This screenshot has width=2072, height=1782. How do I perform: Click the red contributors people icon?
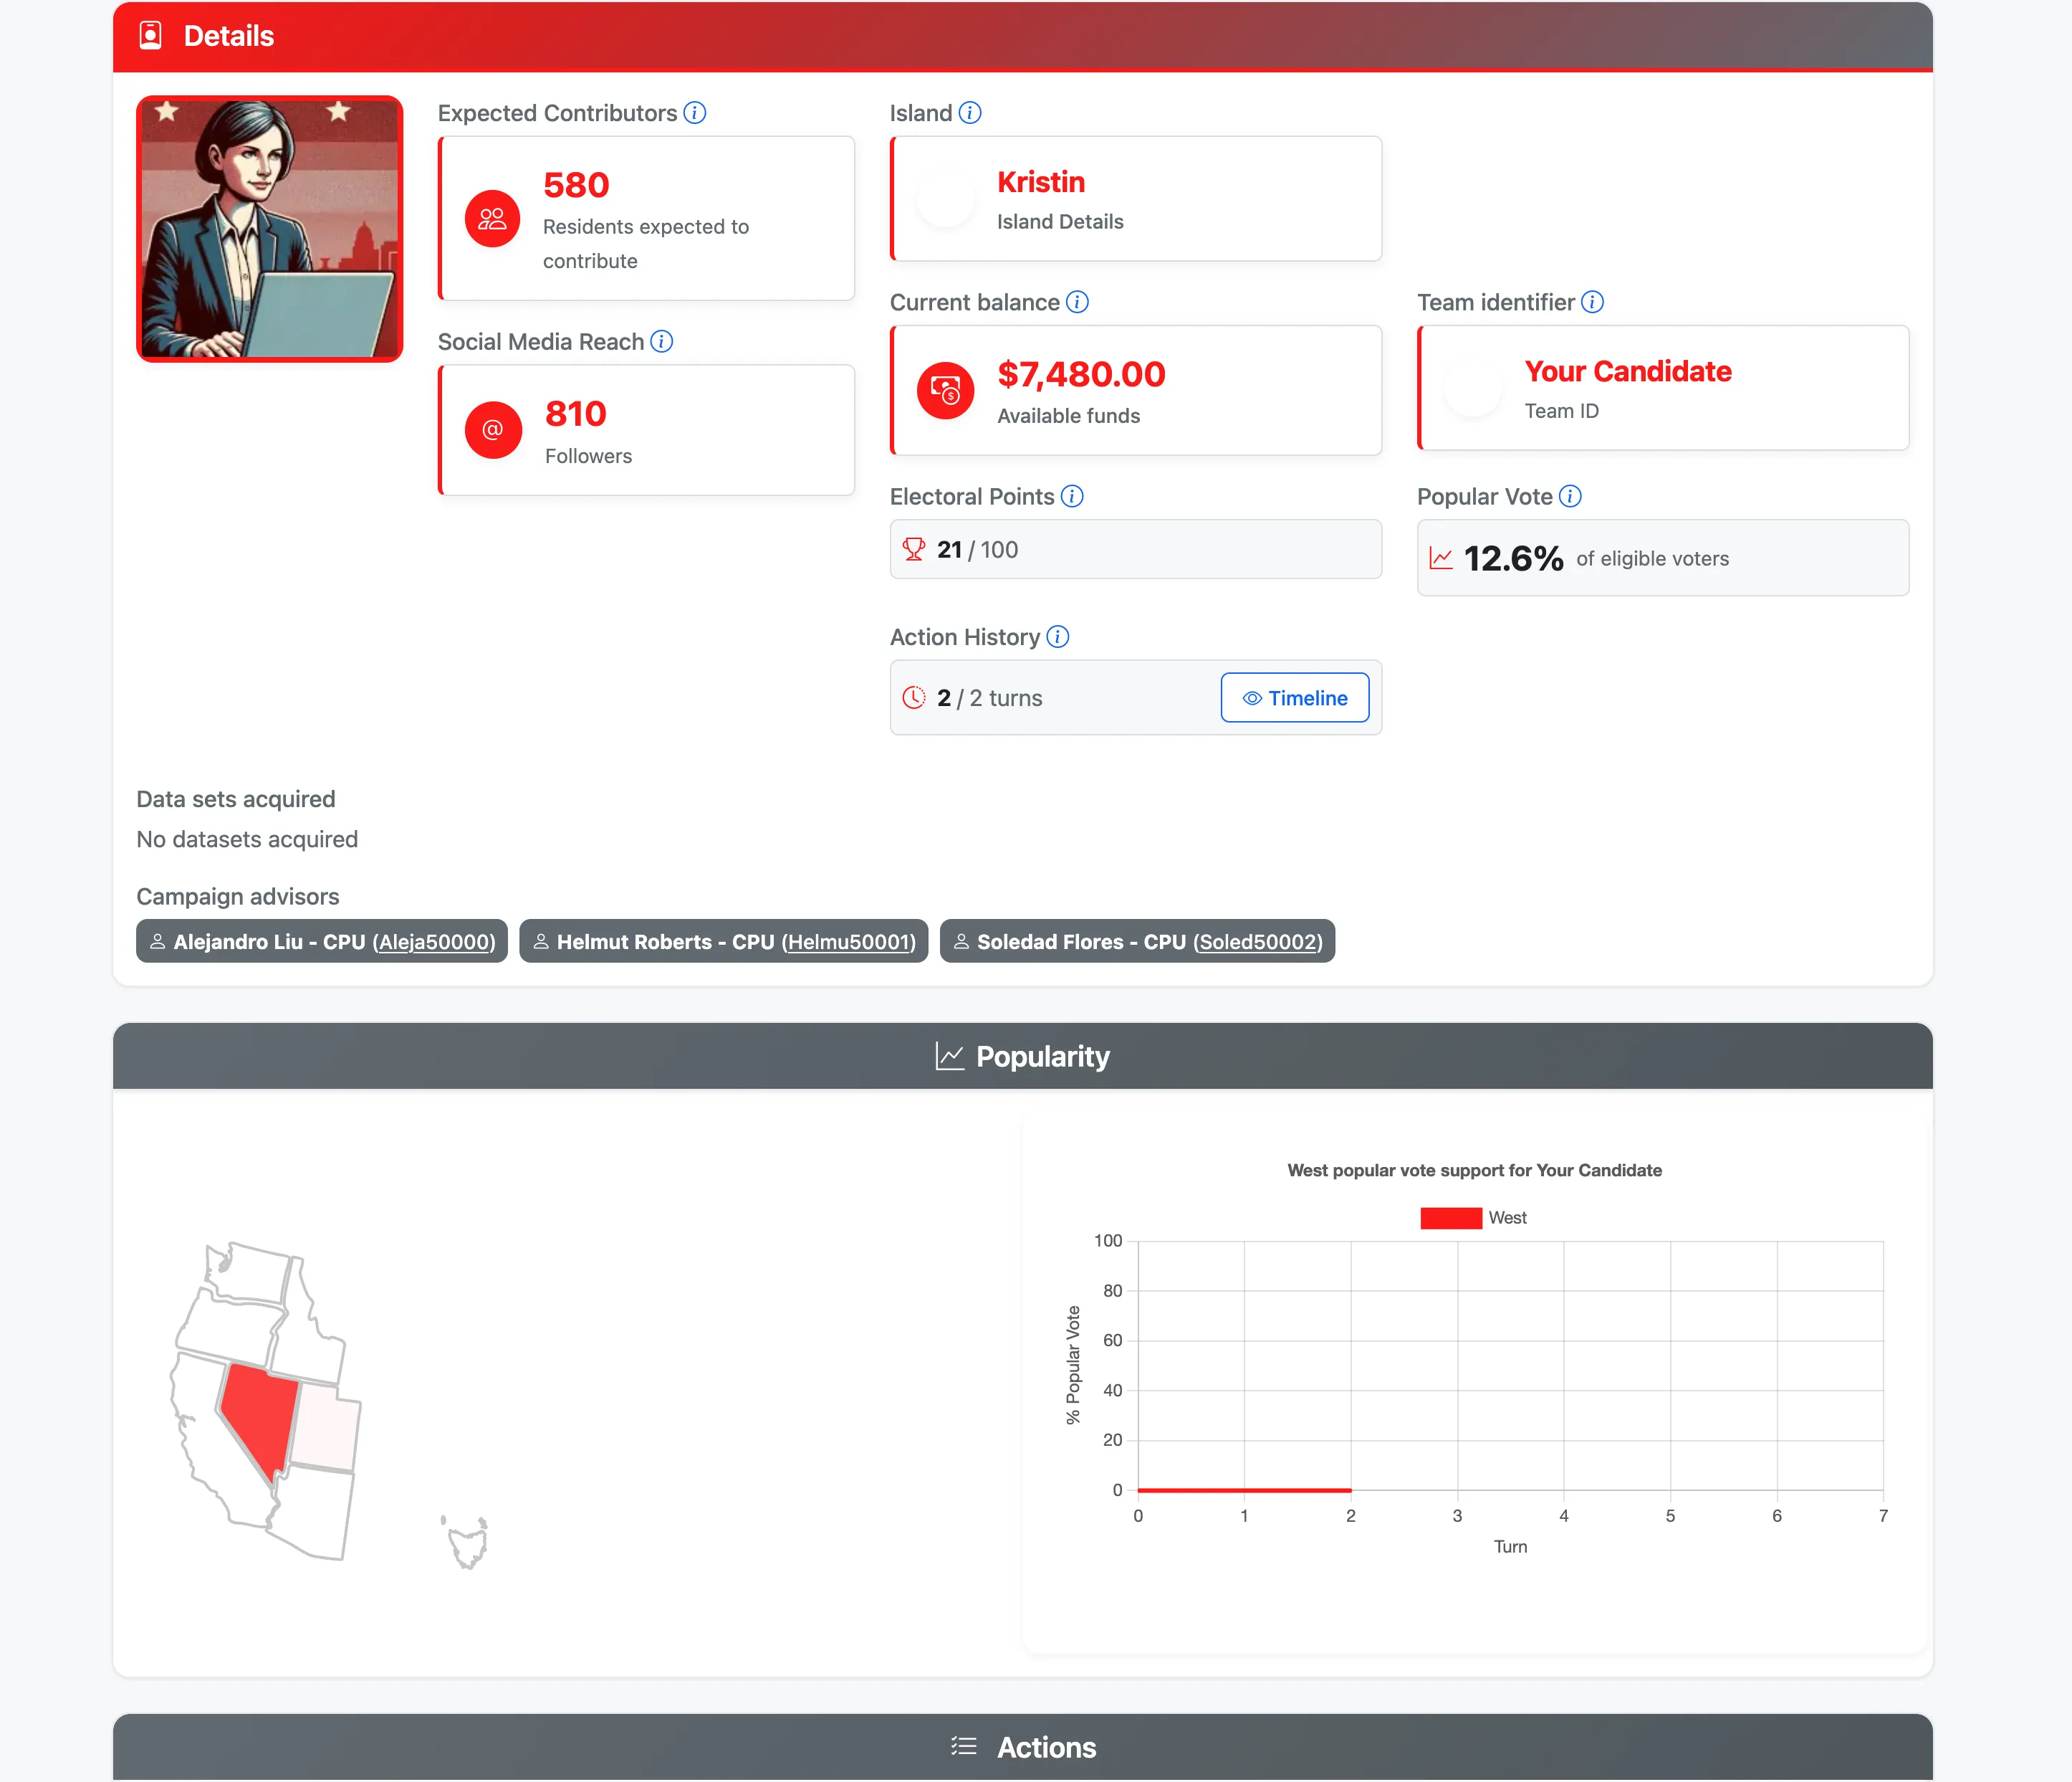click(x=492, y=218)
